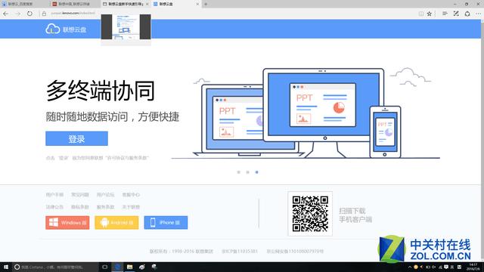Open the 用户手册 footer link
Image resolution: width=484 pixels, height=272 pixels.
[x=54, y=195]
